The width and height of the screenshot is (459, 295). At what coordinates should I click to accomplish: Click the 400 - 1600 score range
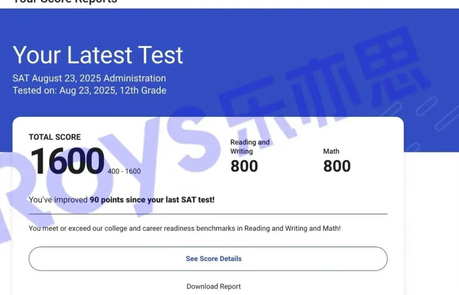124,171
